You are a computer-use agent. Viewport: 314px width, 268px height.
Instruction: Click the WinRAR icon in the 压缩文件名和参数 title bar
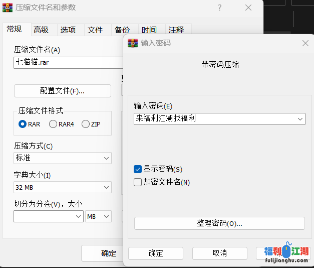(x=8, y=8)
